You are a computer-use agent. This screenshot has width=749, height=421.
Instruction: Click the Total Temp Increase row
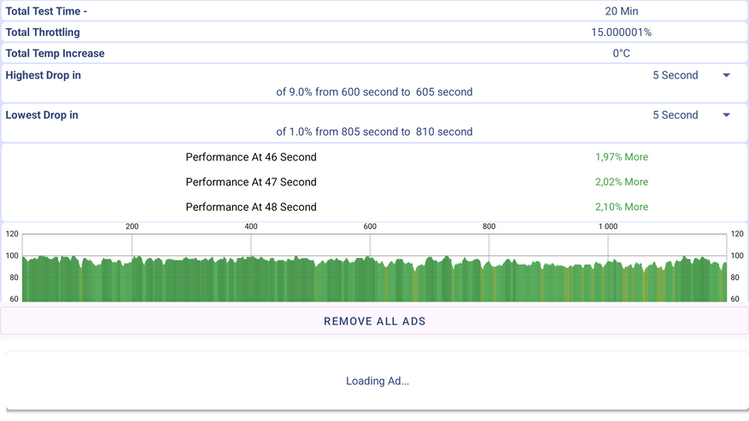374,53
